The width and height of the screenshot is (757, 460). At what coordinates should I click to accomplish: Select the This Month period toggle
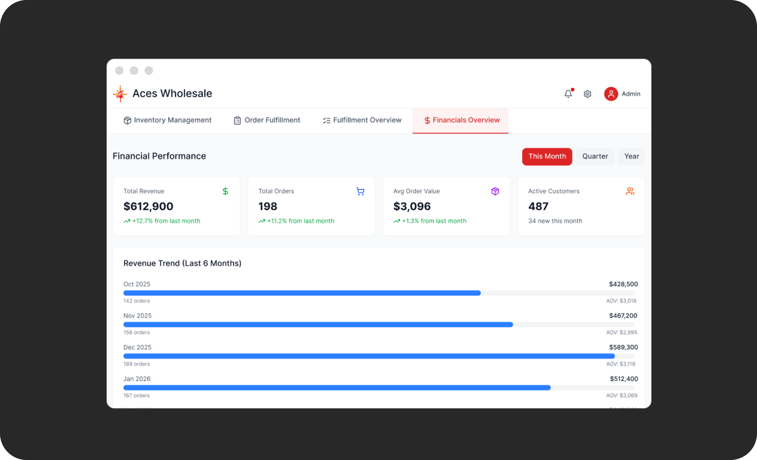pos(547,156)
